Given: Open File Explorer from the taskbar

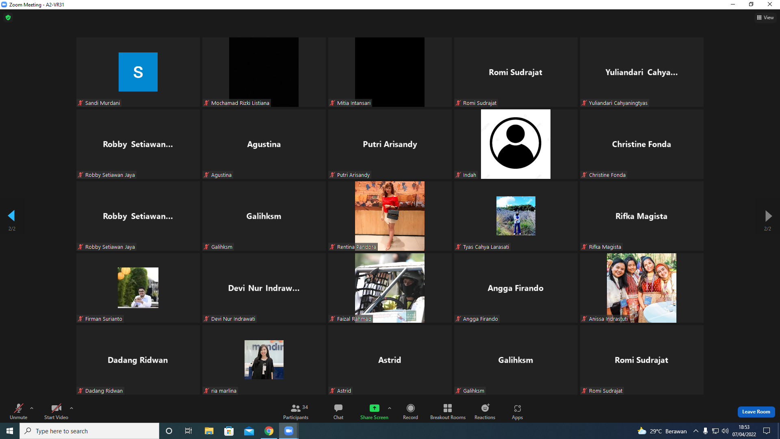Looking at the screenshot, I should pos(209,431).
